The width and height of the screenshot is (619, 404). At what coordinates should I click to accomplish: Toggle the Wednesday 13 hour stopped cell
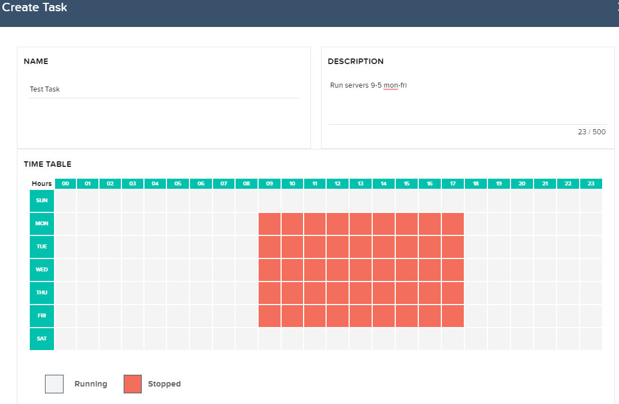pos(360,270)
